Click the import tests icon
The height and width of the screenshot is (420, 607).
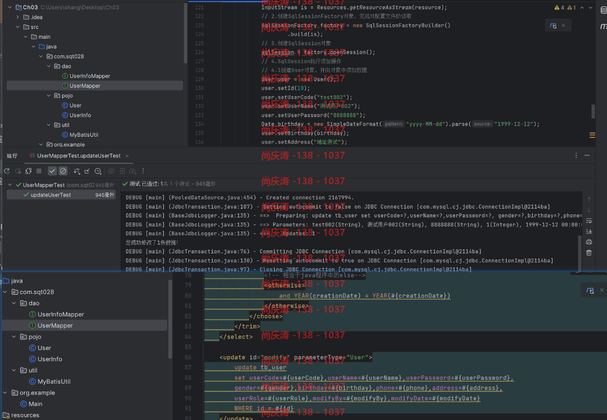coord(122,171)
